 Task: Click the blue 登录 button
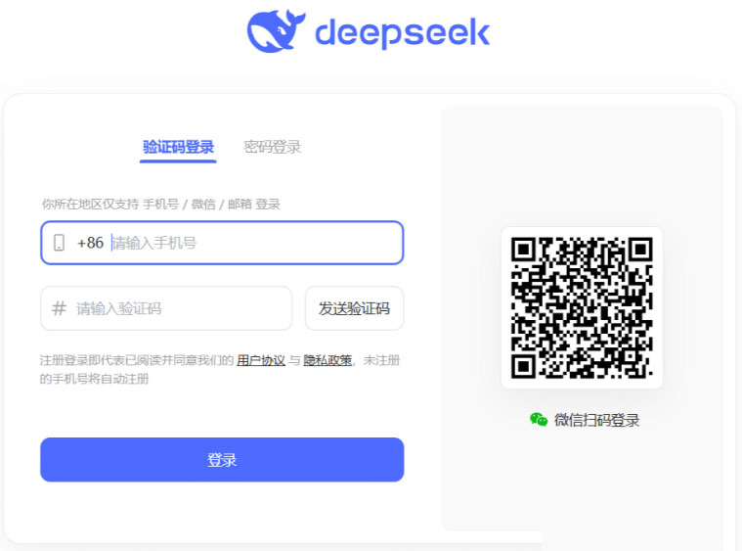(x=222, y=460)
